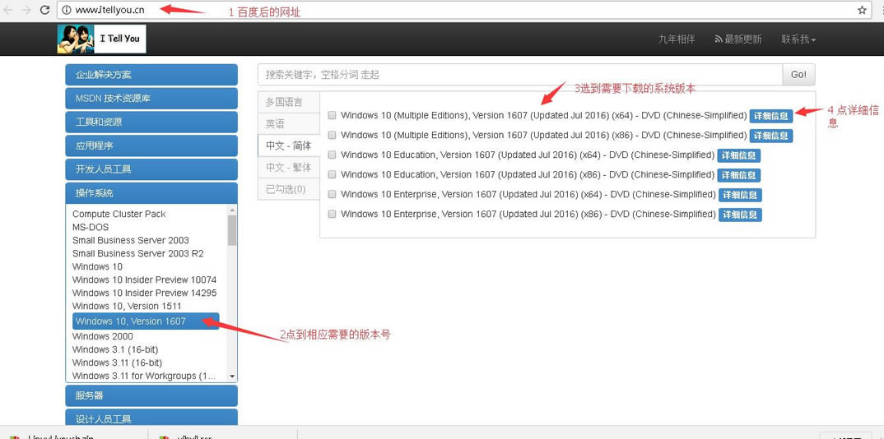Select Small Business Server 2003 entry
This screenshot has height=439, width=884.
click(x=131, y=240)
